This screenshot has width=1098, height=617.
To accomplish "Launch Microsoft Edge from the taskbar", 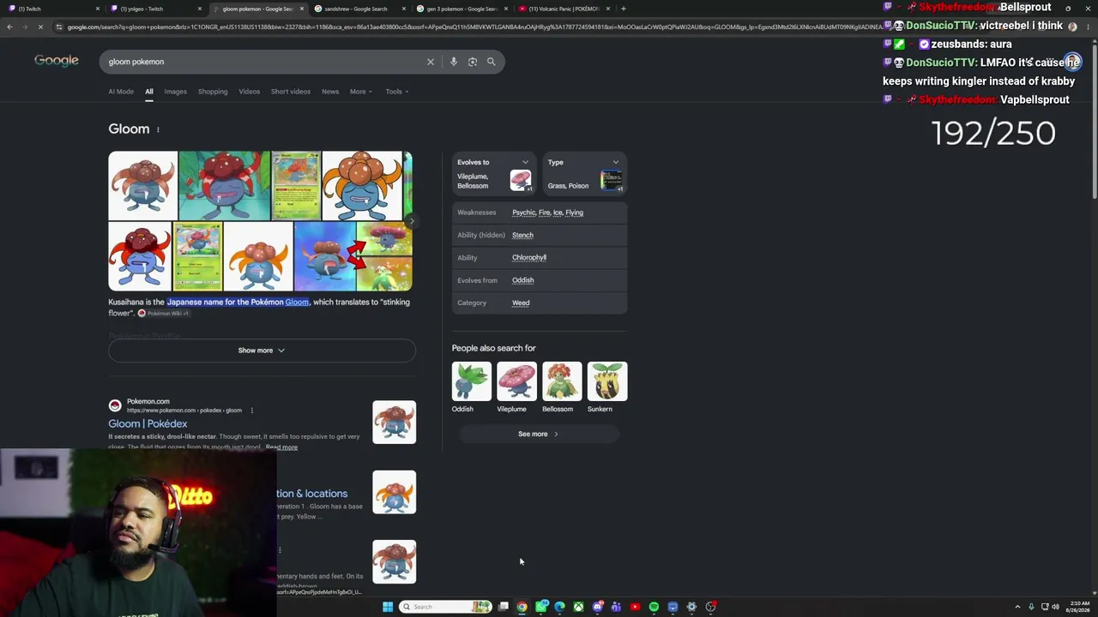I will coord(560,607).
